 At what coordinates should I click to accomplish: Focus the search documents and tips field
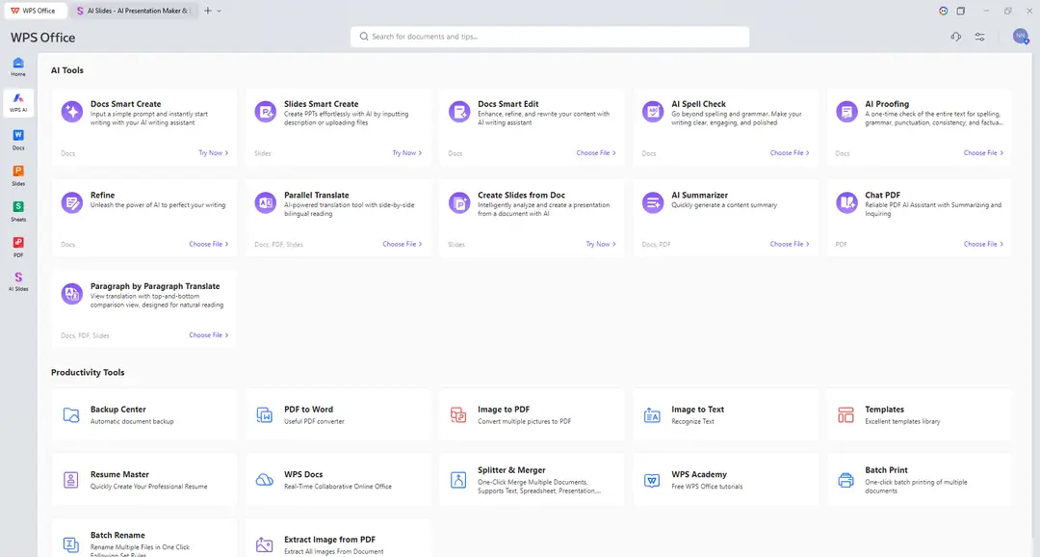[550, 37]
